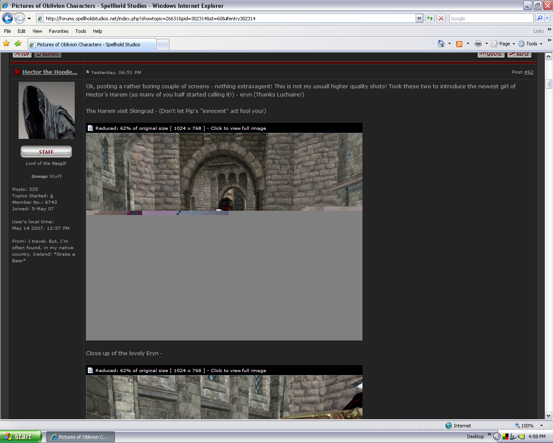Open the zoom level dropdown arrow

pos(542,426)
